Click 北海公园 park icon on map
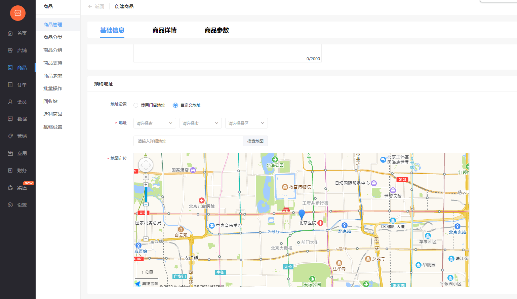The height and width of the screenshot is (299, 517). (x=275, y=159)
